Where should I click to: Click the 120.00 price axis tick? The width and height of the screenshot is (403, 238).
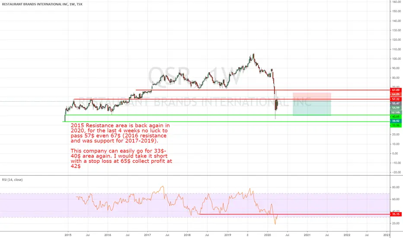[397, 40]
